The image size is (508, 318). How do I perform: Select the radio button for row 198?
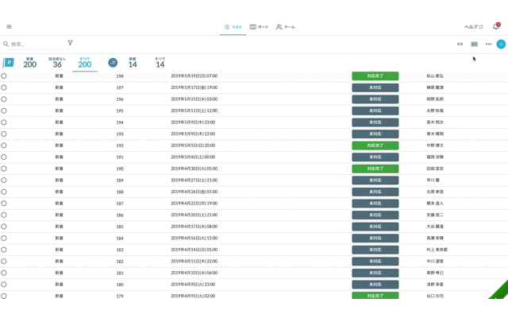click(x=4, y=76)
